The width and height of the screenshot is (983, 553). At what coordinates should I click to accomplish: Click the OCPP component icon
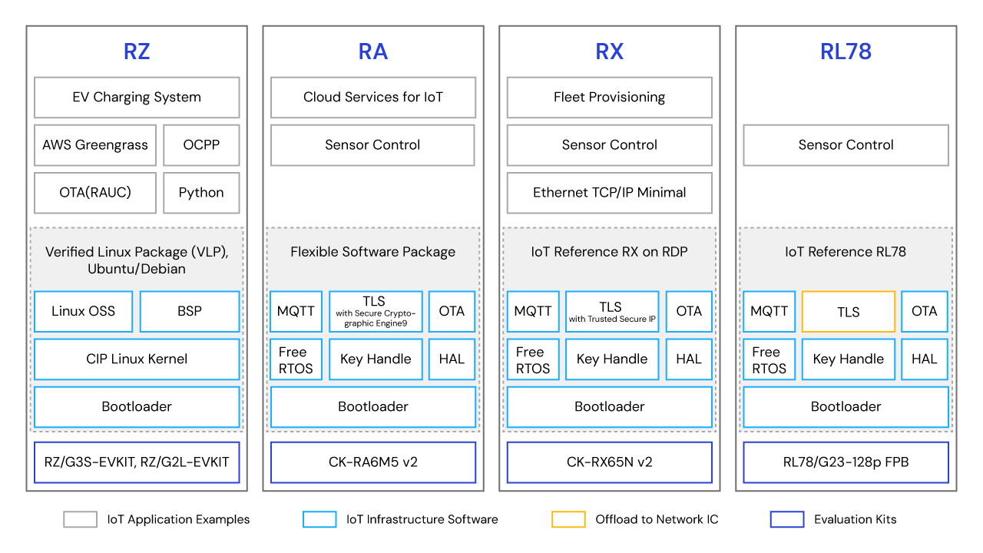[x=201, y=145]
